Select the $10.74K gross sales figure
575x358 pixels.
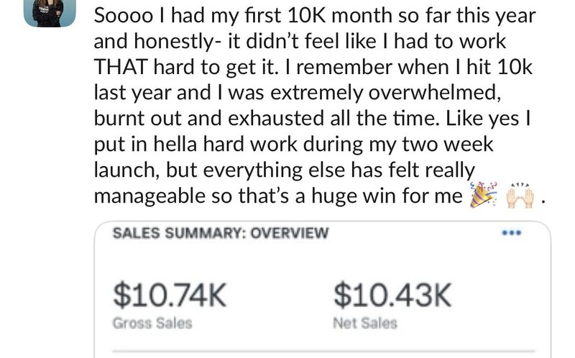170,295
